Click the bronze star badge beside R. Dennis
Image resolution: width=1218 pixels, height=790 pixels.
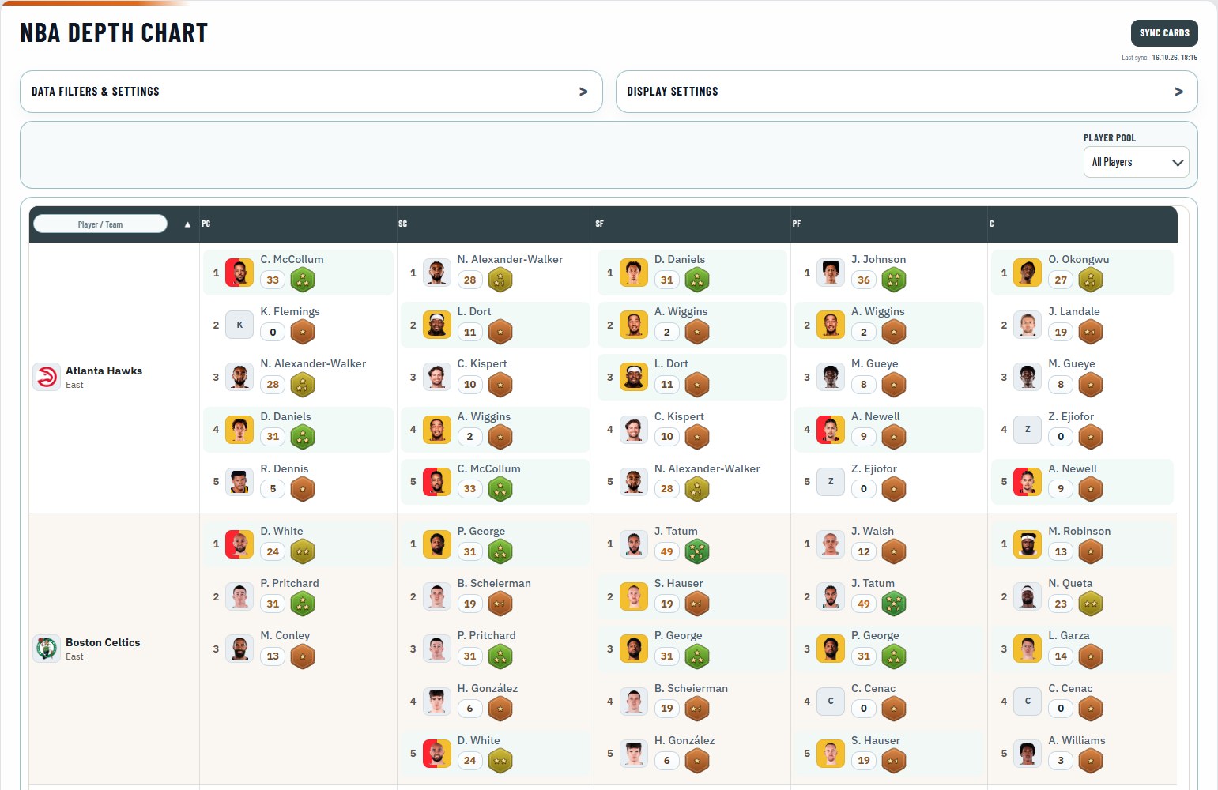[303, 489]
